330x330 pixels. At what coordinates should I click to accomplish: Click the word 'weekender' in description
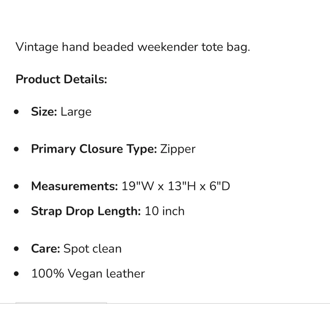(168, 47)
